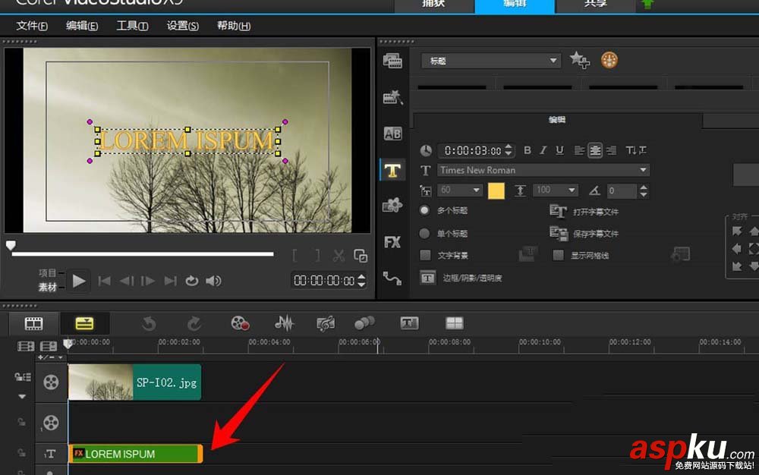Toggle lock on overlay track
This screenshot has height=475, width=759.
(21, 423)
